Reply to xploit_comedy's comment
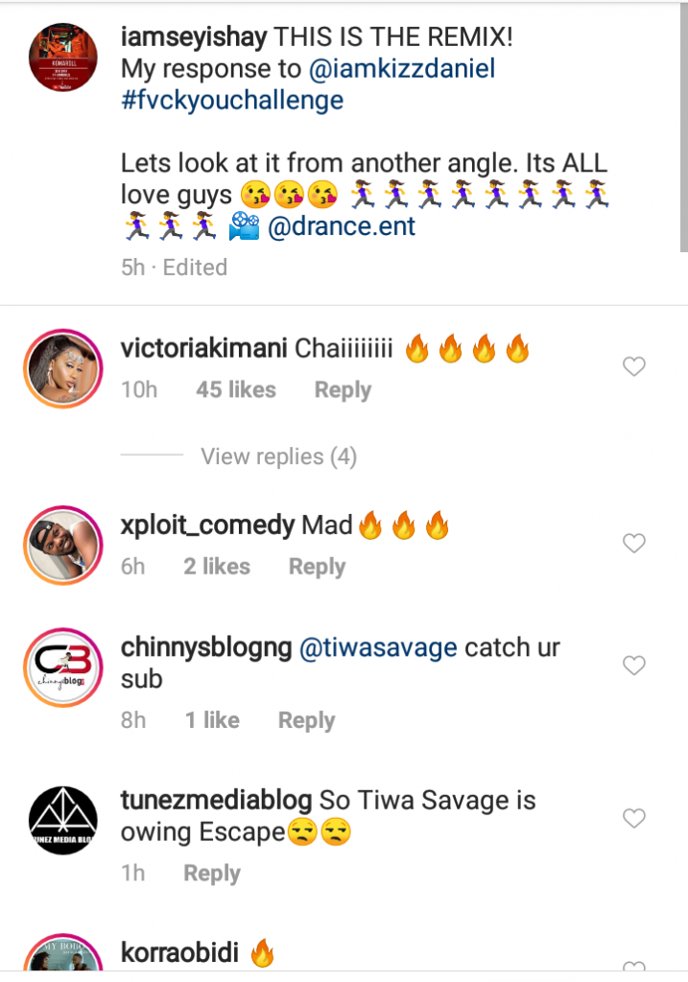The height and width of the screenshot is (982, 688). coord(317,567)
